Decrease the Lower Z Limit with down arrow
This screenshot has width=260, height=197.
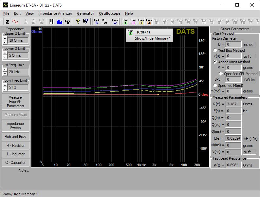click(5, 57)
